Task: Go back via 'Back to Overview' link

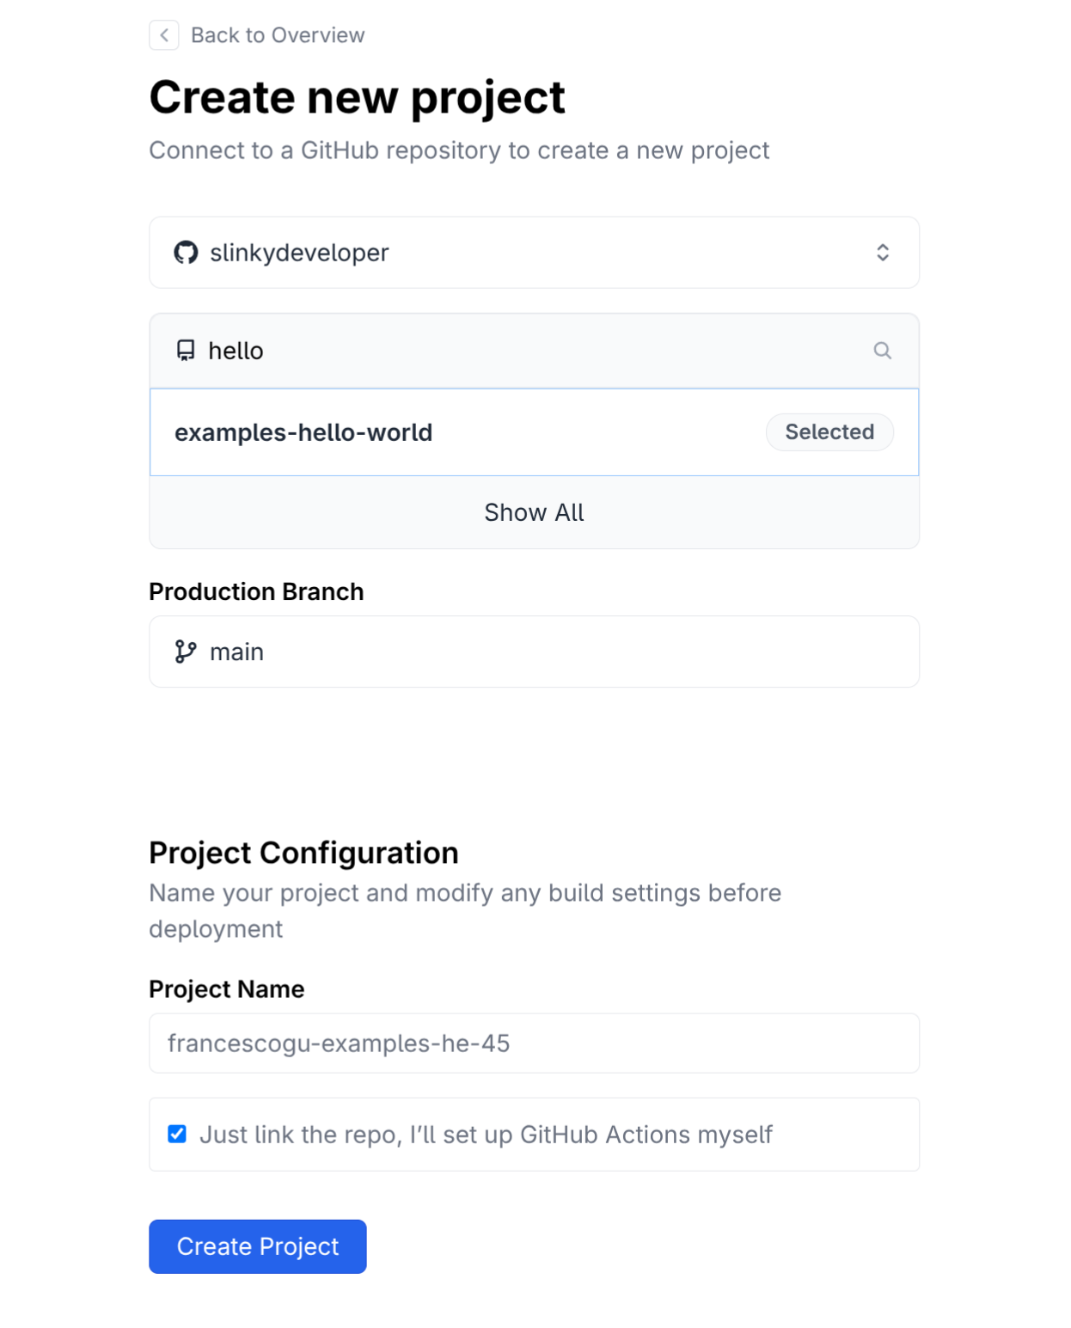Action: 277,35
